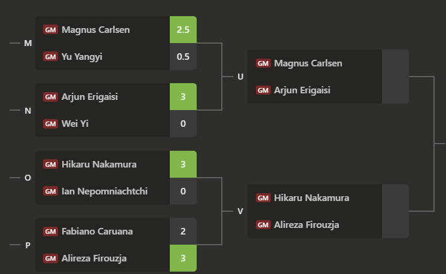Screen dimensions: 446x274
Task: Click GM badge beside Magnus Carlsen in match M
Action: pos(50,30)
